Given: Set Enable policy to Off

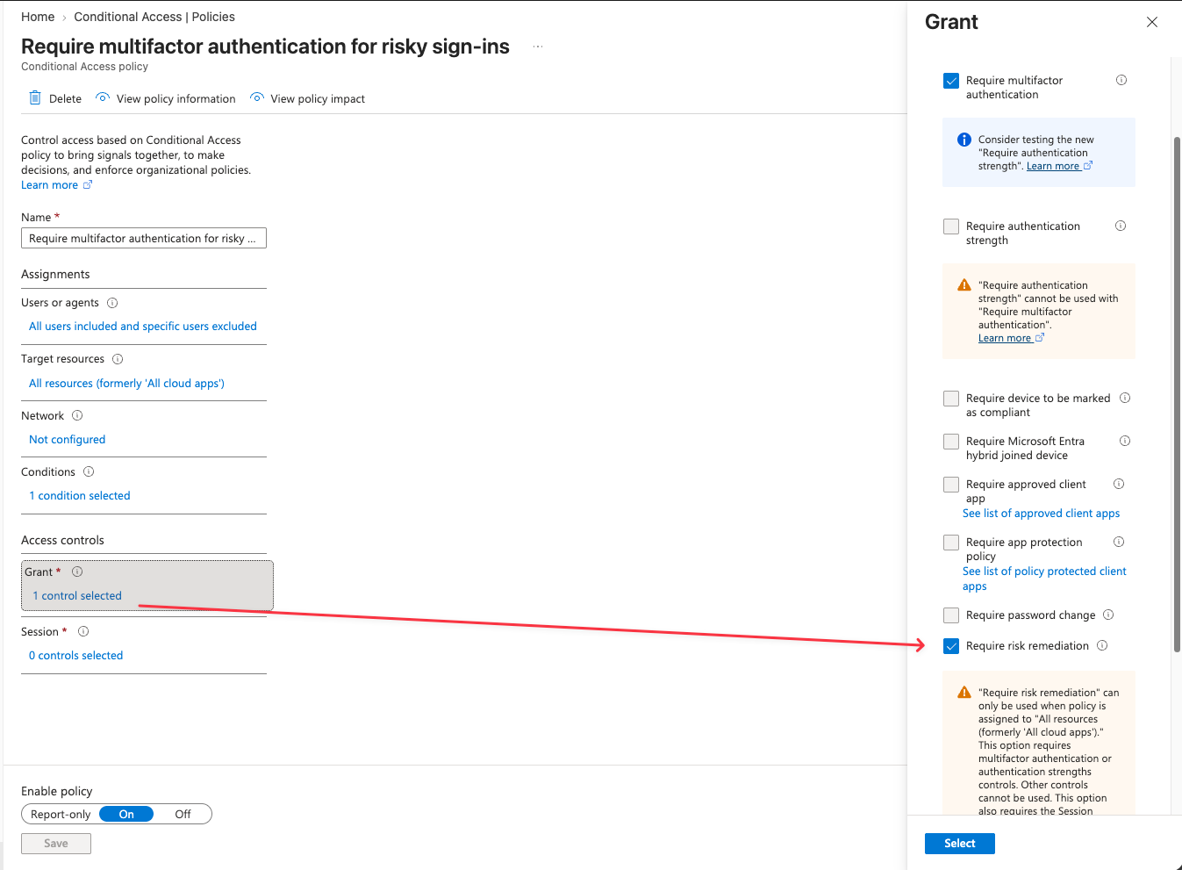Looking at the screenshot, I should click(183, 814).
